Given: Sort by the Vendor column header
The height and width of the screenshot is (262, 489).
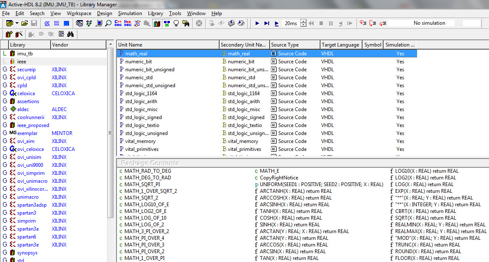Looking at the screenshot, I should tap(78, 45).
